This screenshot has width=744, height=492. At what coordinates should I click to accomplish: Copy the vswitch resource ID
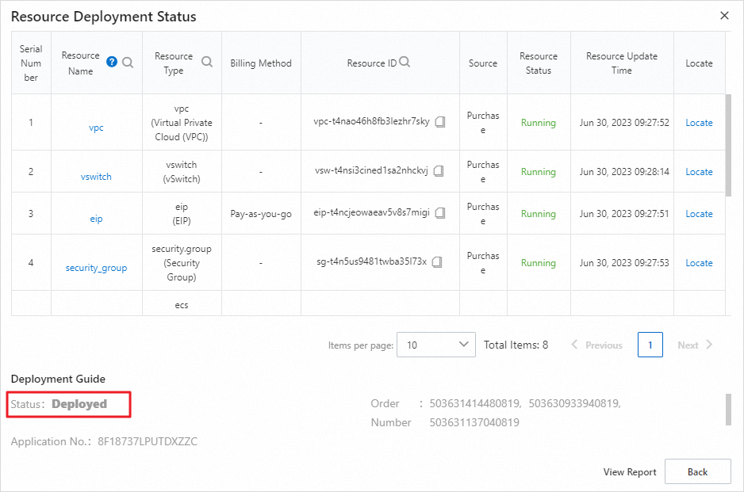[438, 171]
